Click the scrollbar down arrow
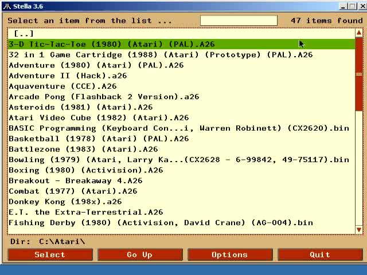This screenshot has height=275, width=367. pyautogui.click(x=359, y=230)
